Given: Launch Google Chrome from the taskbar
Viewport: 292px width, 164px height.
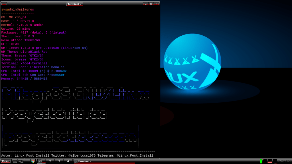Looking at the screenshot, I should (33, 161).
